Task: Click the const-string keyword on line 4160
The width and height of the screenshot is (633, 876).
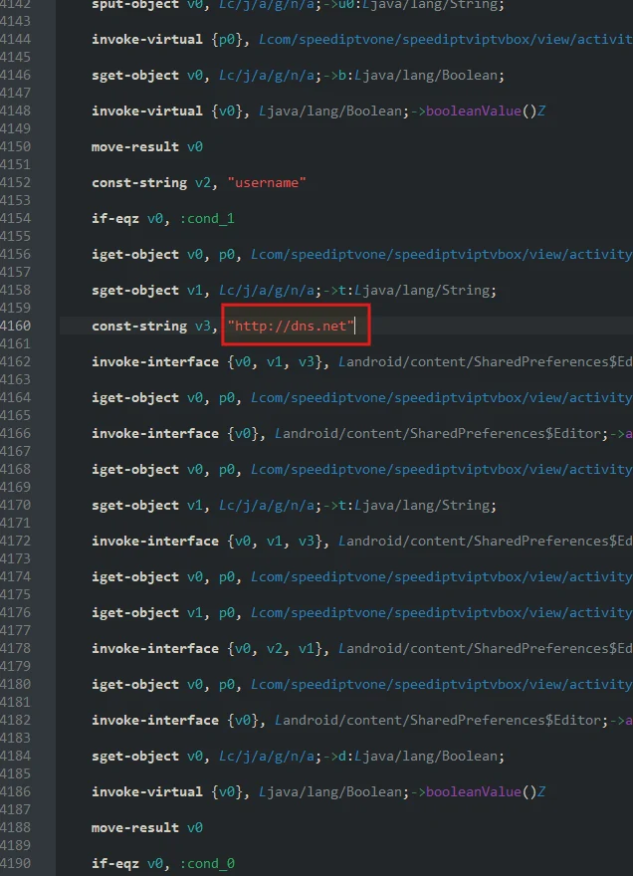Action: [139, 326]
